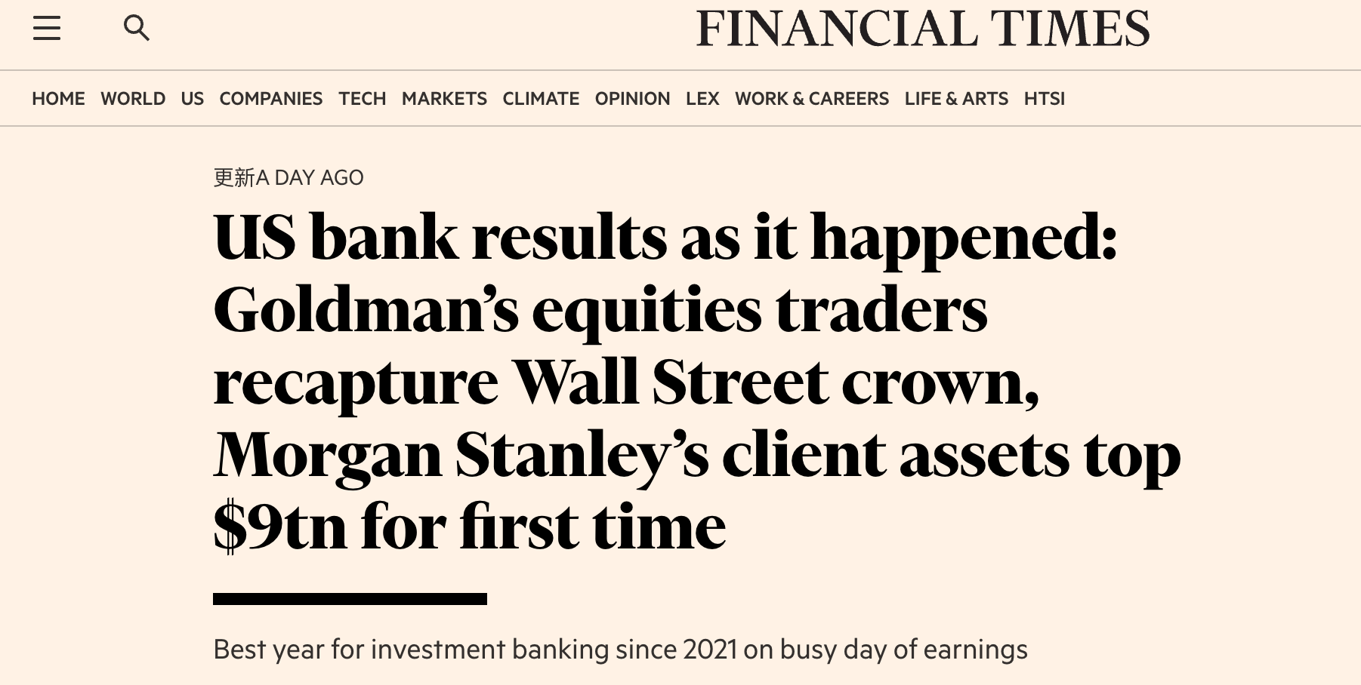Navigate to the Companies section
The width and height of the screenshot is (1361, 685).
(x=271, y=99)
